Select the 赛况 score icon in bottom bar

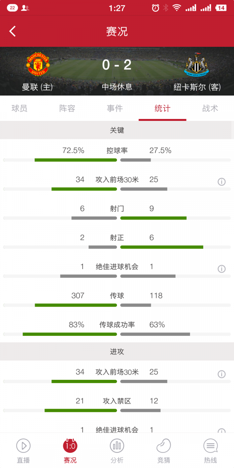tap(70, 446)
